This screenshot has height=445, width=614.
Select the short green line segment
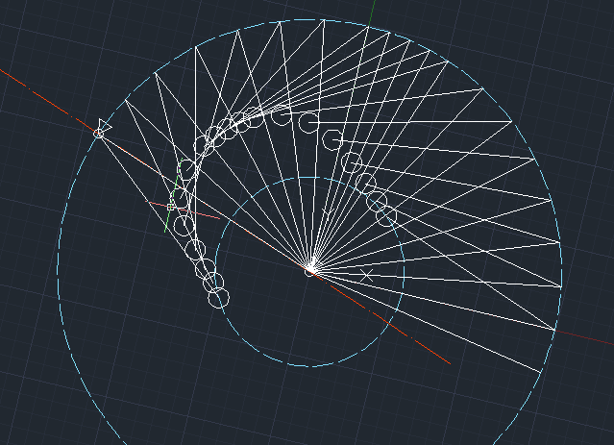pos(174,195)
